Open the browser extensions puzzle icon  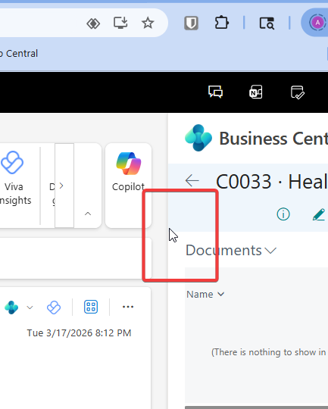point(221,23)
